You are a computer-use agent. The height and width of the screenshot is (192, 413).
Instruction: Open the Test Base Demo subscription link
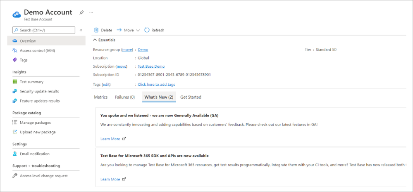coord(151,66)
